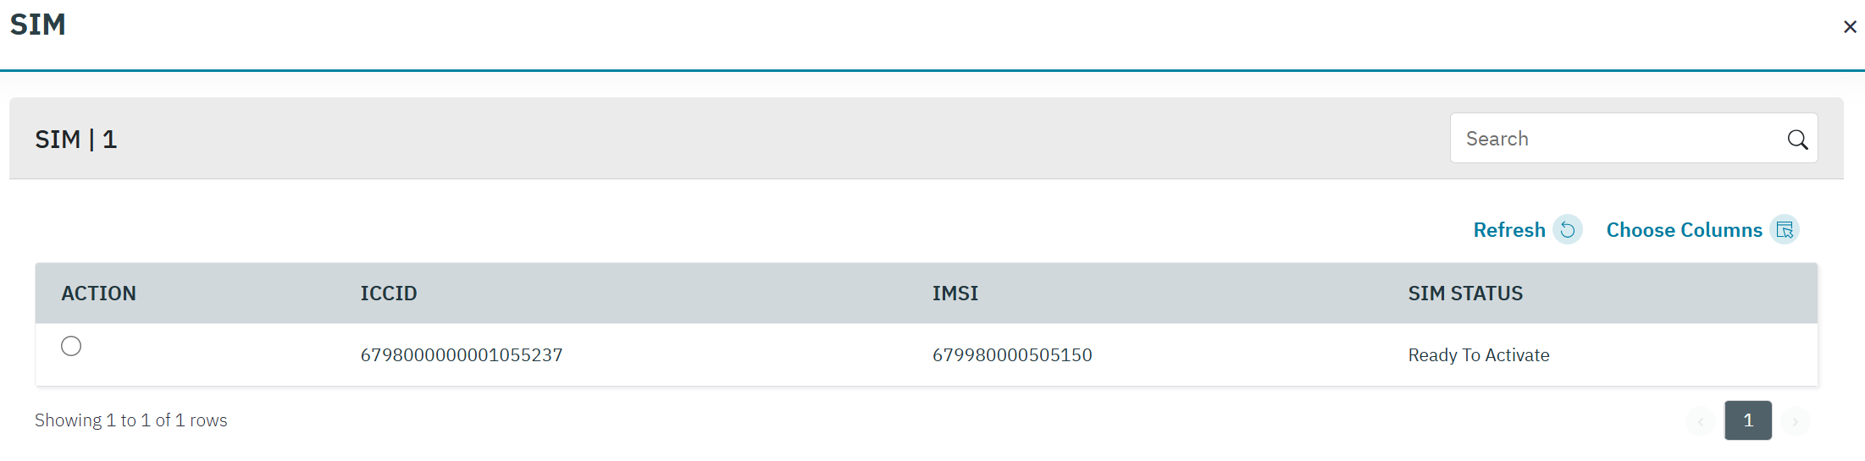Viewport: 1865px width, 461px height.
Task: Click the "SIM | 1" panel heading
Action: pos(76,140)
